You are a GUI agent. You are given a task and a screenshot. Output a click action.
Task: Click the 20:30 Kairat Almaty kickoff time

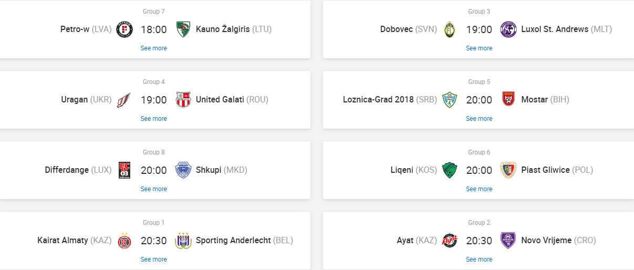pos(153,241)
